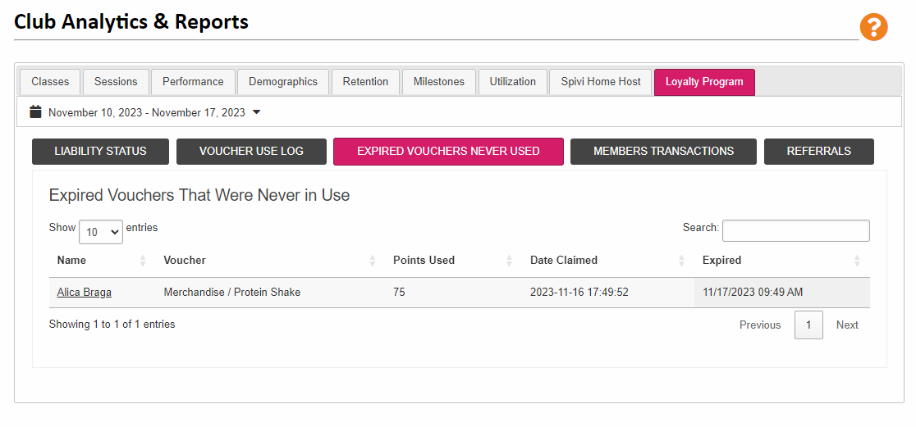
Task: Open Alica Braga member link
Action: [84, 293]
